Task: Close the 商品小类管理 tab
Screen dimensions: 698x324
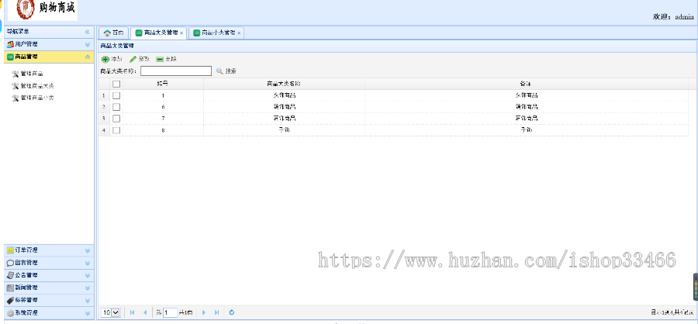Action: click(x=239, y=33)
